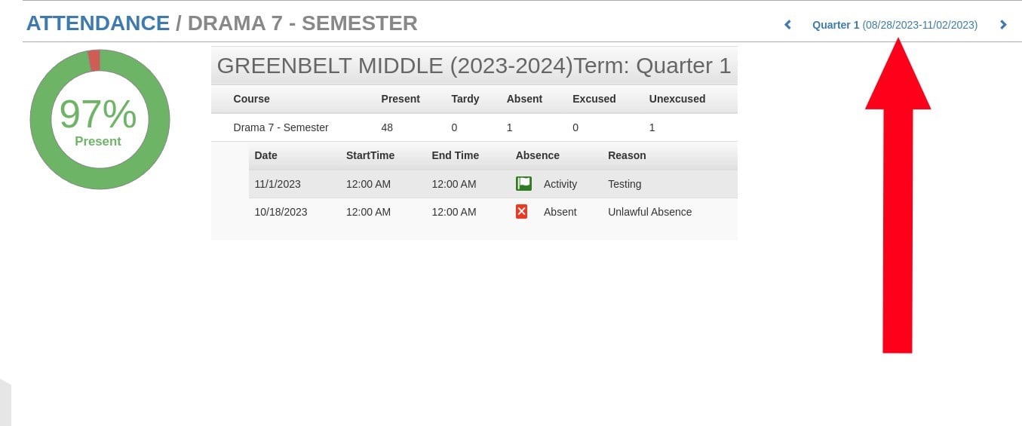The image size is (1022, 426).
Task: Select the 10/18/2023 attendance row date
Action: [281, 212]
